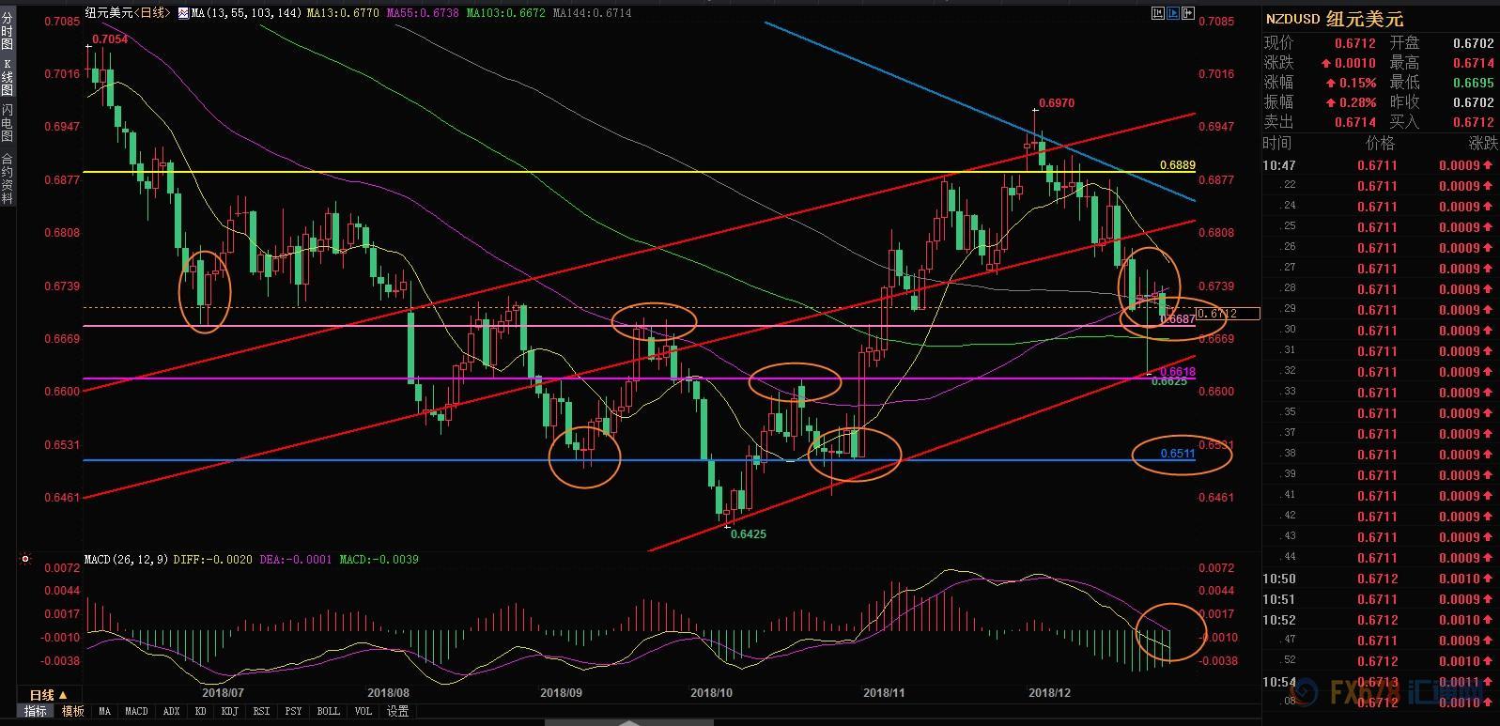Image resolution: width=1500 pixels, height=726 pixels.
Task: Click the first chart zoom icon at top right
Action: (1157, 13)
